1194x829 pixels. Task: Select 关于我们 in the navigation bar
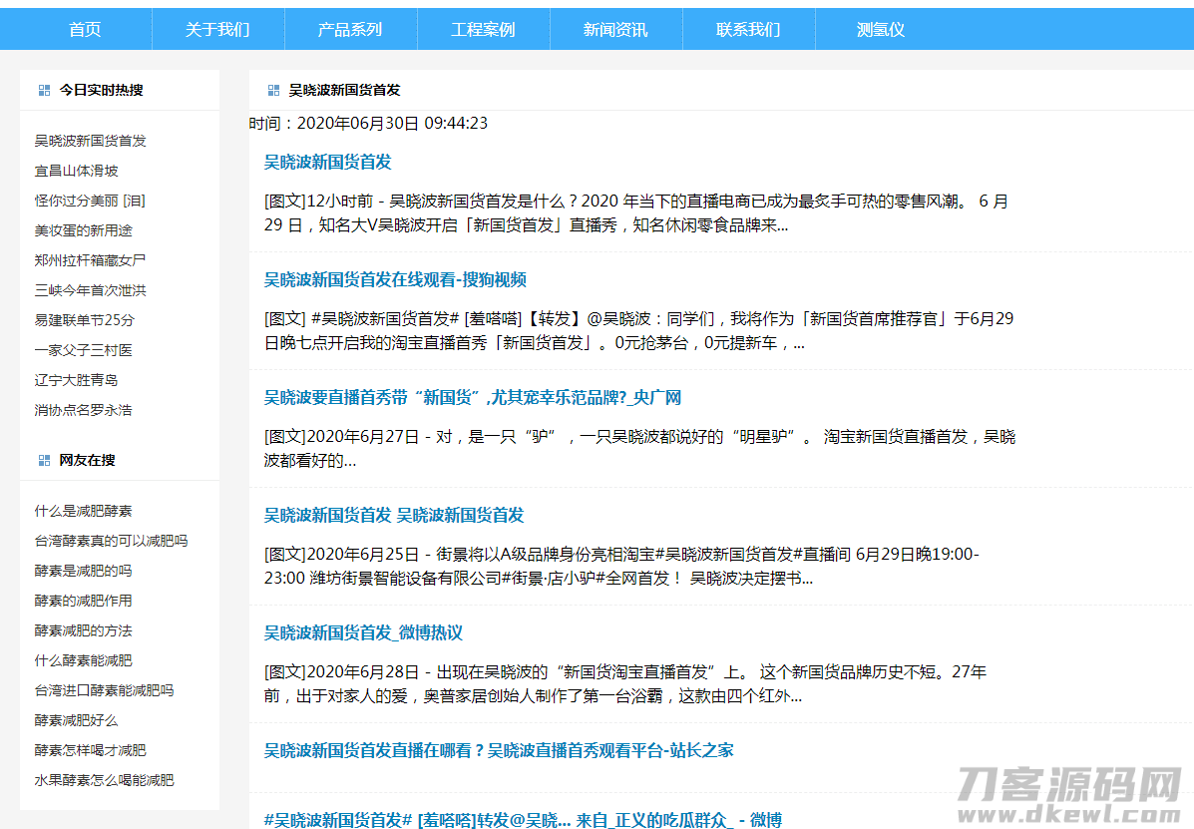(x=216, y=29)
